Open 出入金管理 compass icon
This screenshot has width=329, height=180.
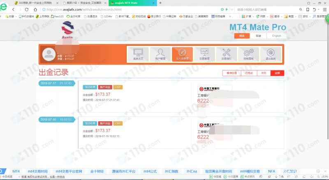[182, 54]
